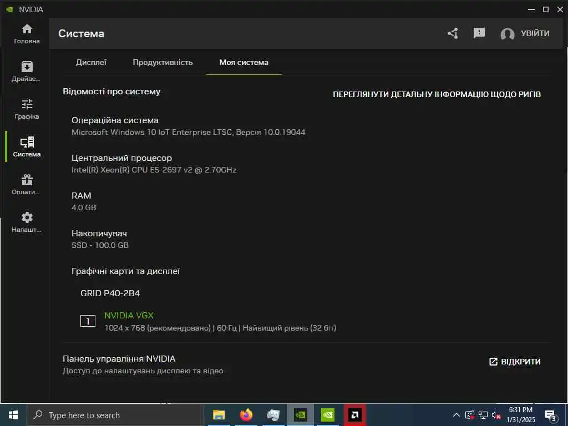Select the Моя система tab

point(244,62)
